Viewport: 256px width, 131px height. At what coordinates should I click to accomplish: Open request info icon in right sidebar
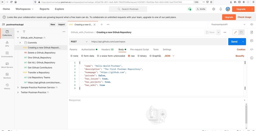click(252, 58)
